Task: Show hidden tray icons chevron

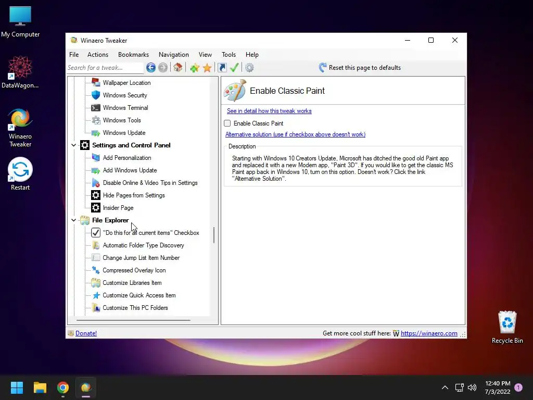Action: point(445,387)
